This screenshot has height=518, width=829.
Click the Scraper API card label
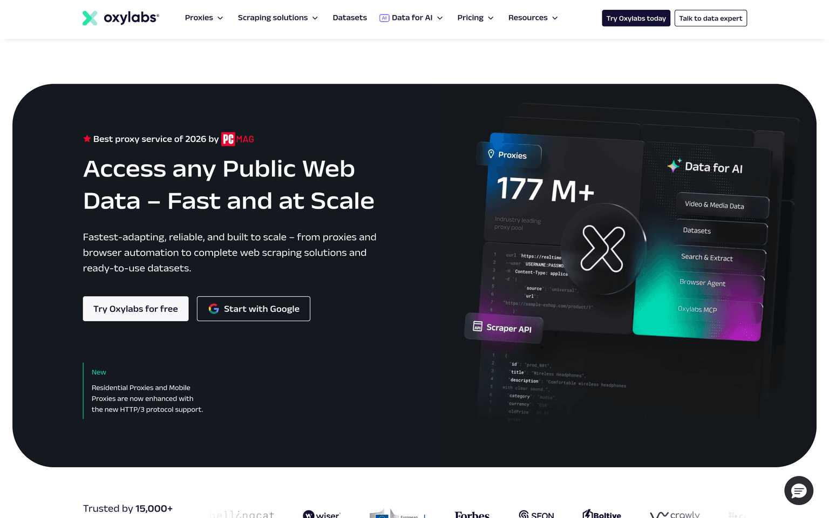point(509,328)
